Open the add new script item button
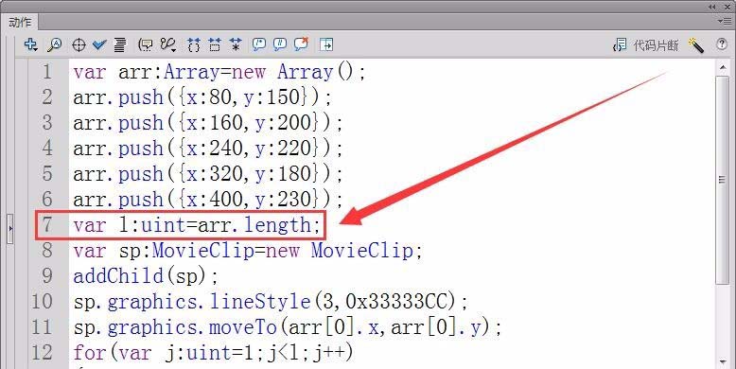The width and height of the screenshot is (736, 369). pyautogui.click(x=31, y=44)
